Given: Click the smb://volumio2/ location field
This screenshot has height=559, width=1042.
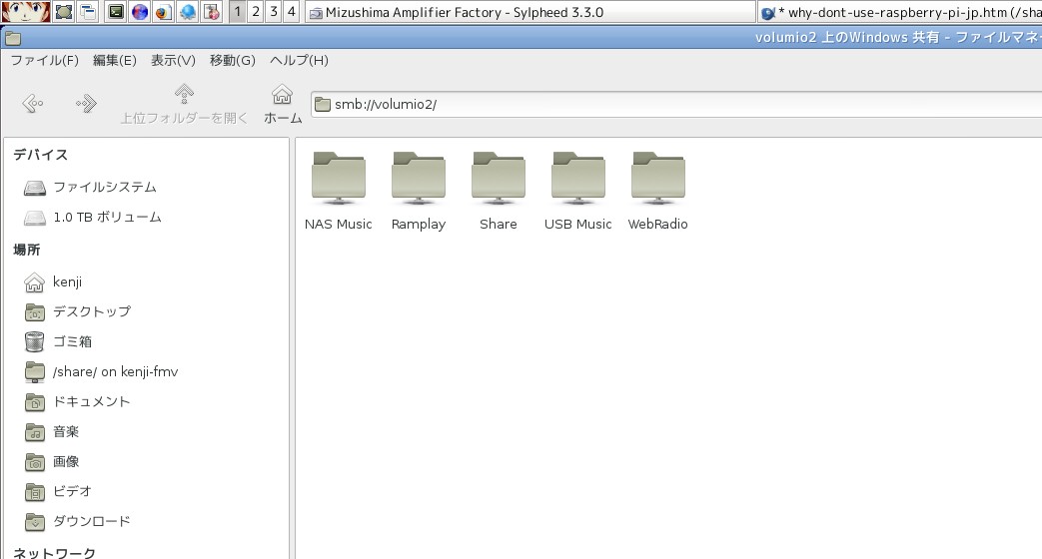Looking at the screenshot, I should point(669,105).
